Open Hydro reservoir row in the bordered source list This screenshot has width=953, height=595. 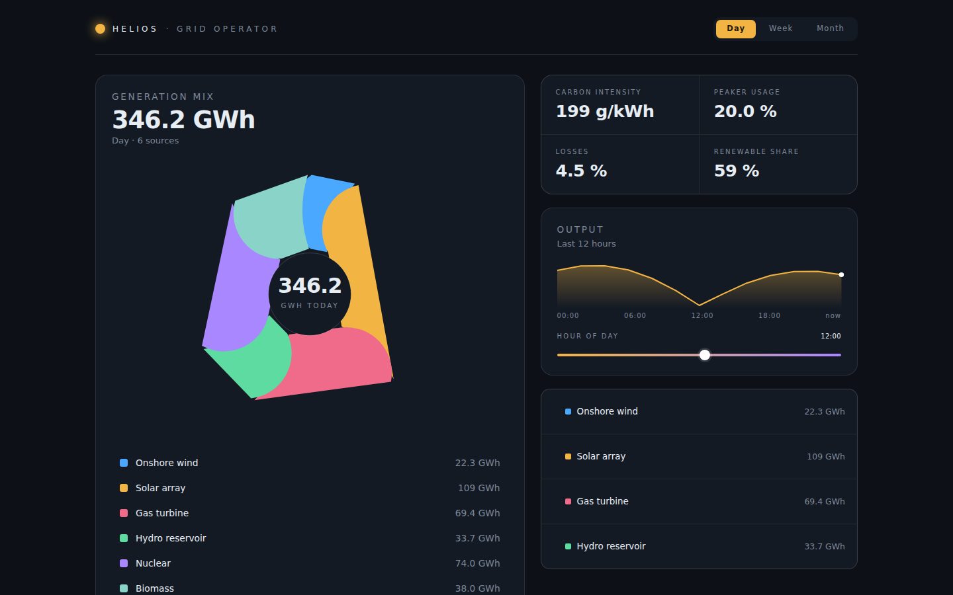699,546
